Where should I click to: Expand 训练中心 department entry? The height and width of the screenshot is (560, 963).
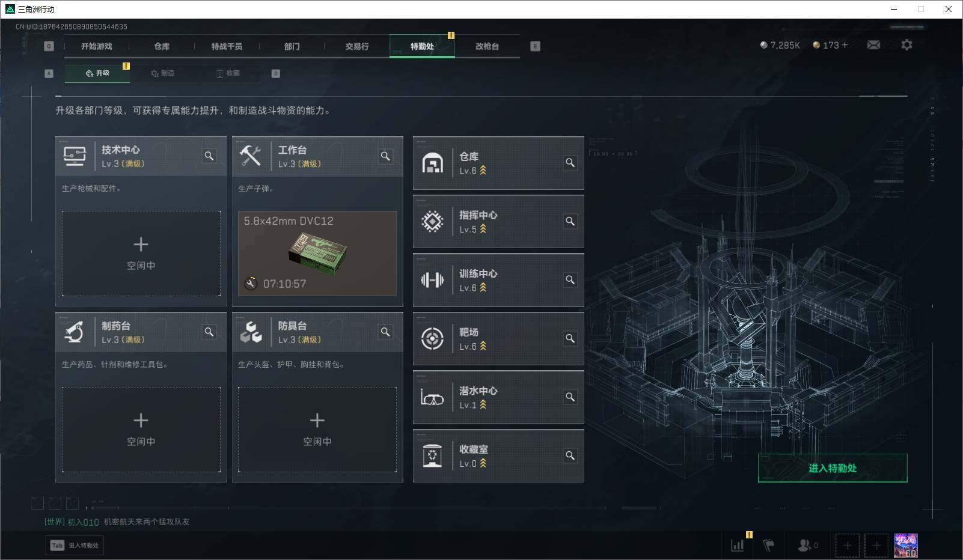498,280
